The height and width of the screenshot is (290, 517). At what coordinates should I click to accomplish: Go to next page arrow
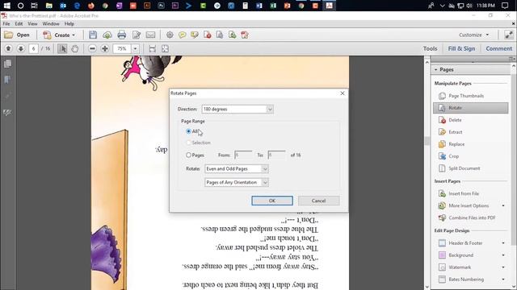[x=21, y=48]
